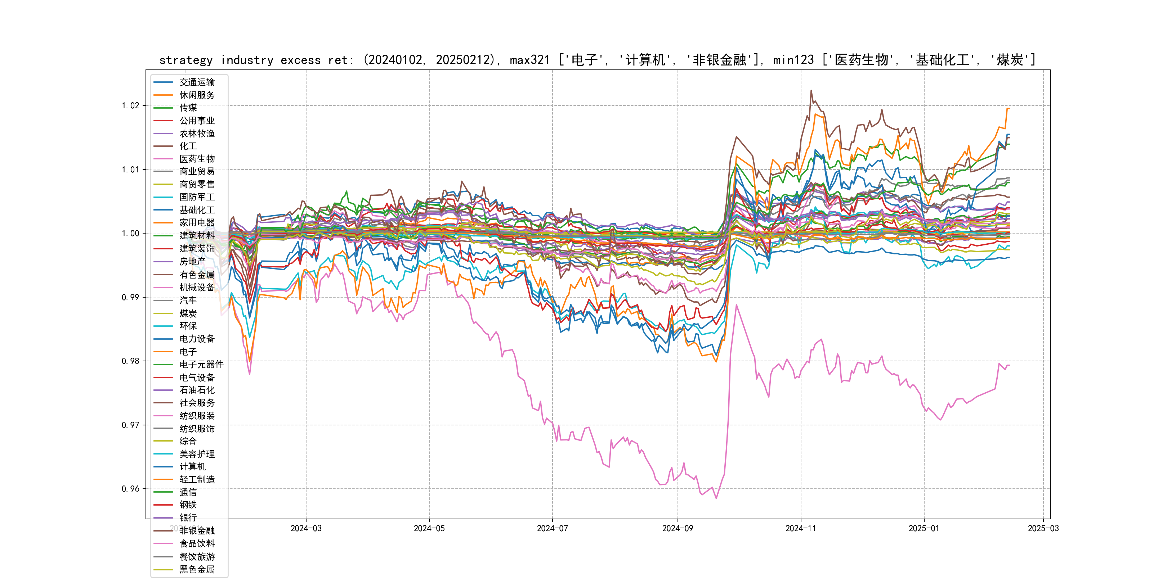1167x583 pixels.
Task: Click the 2025-03 x-axis tick label
Action: (1043, 528)
